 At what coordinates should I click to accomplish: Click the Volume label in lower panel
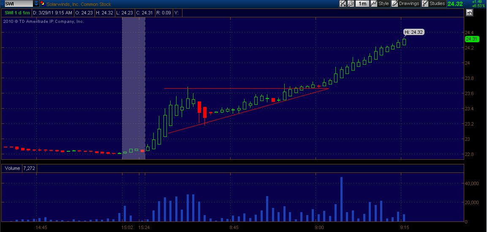pos(12,168)
